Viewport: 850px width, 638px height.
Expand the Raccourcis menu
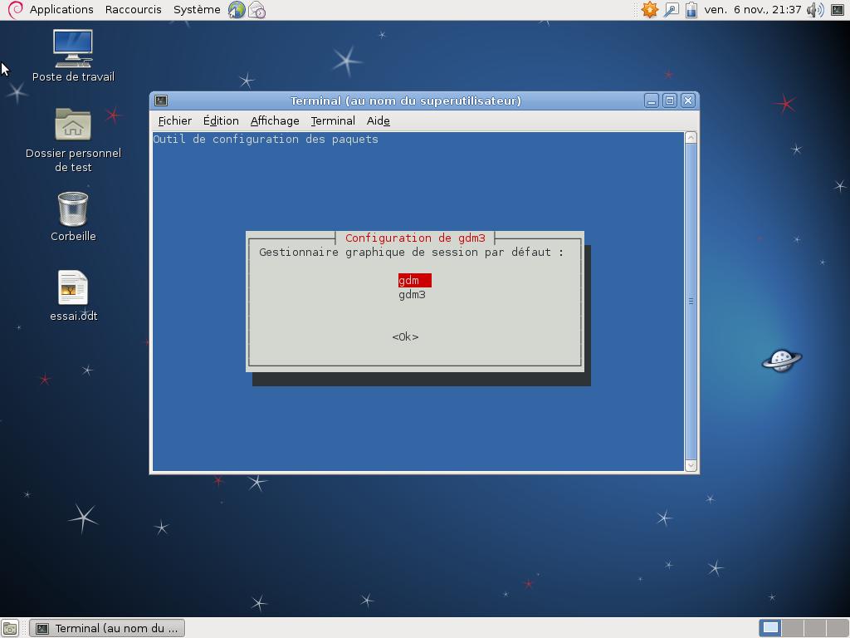[133, 10]
